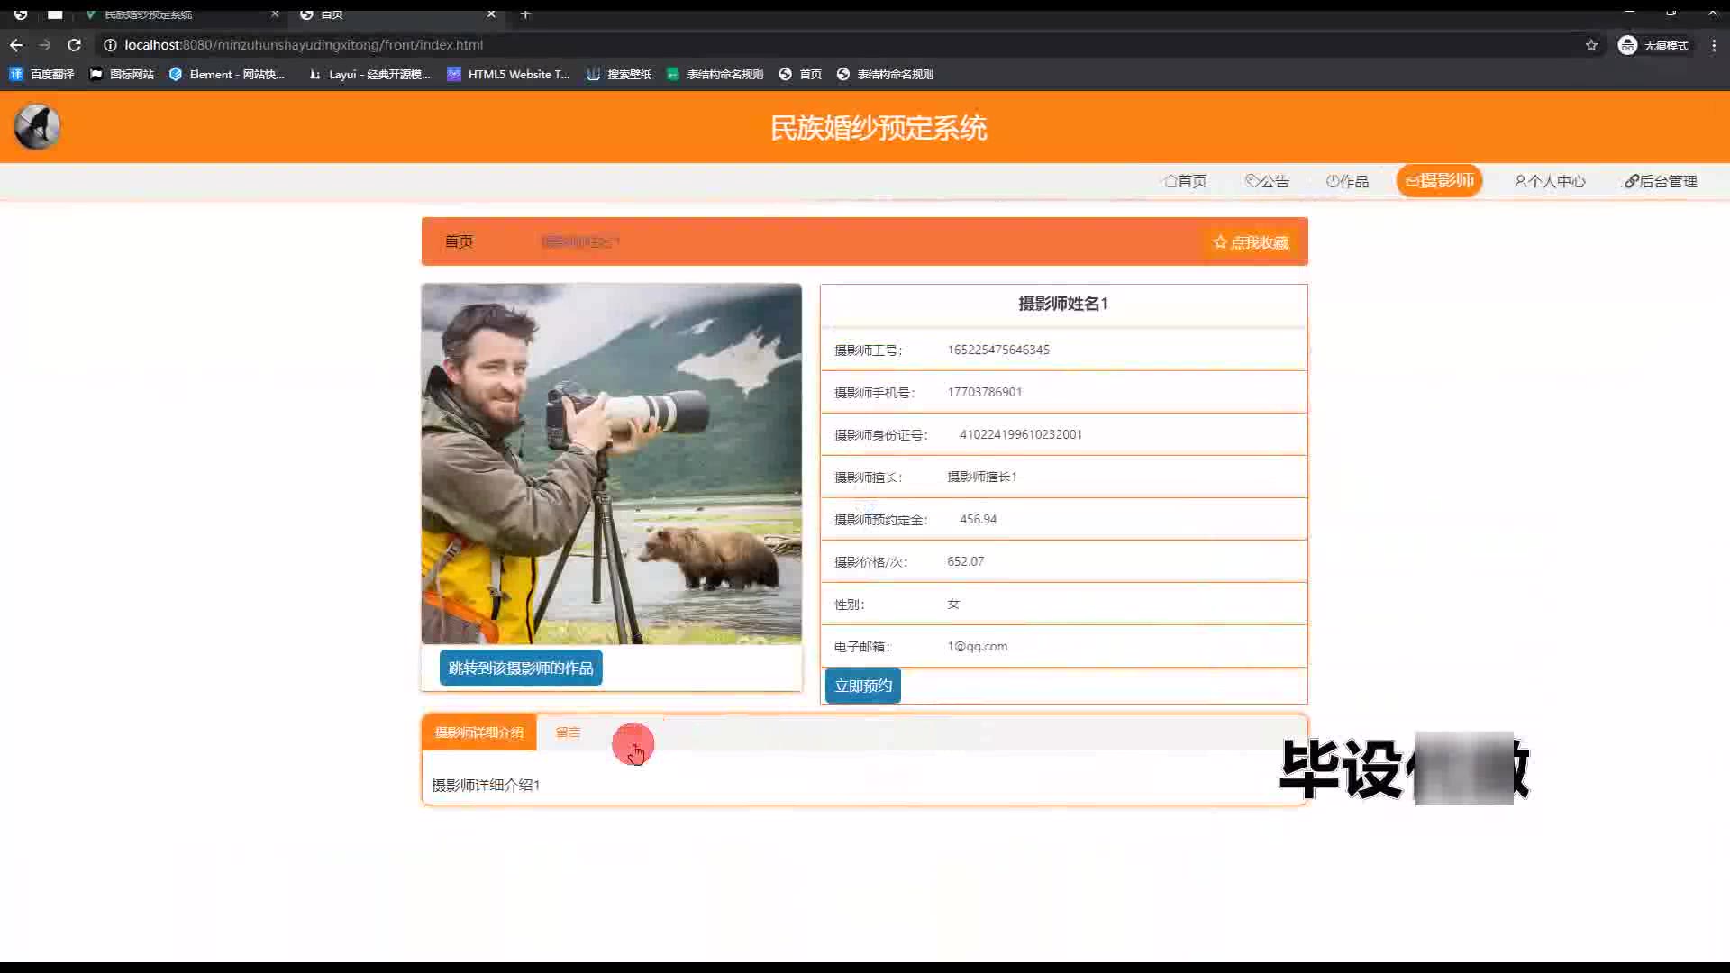Open the Element - 网站快 bookmark
The width and height of the screenshot is (1730, 973).
227,74
